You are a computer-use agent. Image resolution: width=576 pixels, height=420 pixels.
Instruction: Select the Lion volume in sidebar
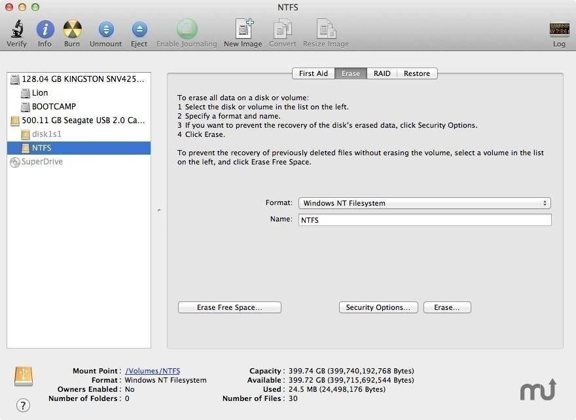point(40,93)
